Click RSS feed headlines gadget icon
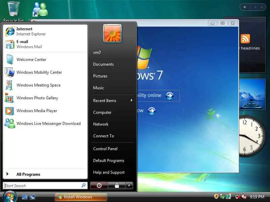The width and height of the screenshot is (270, 202). [245, 39]
